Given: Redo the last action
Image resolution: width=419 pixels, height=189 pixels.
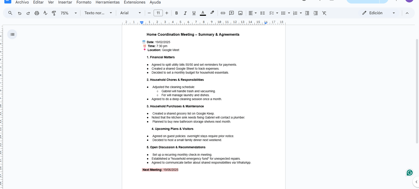Looking at the screenshot, I should pos(28,13).
